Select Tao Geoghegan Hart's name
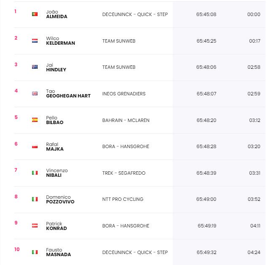Viewport: 268px width, 265px height. pos(68,93)
